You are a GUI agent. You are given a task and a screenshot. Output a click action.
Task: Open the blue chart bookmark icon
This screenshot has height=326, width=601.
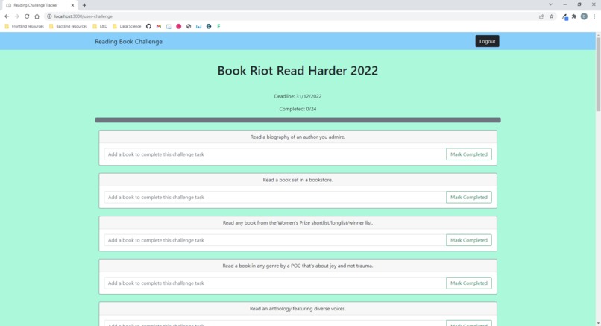point(198,26)
